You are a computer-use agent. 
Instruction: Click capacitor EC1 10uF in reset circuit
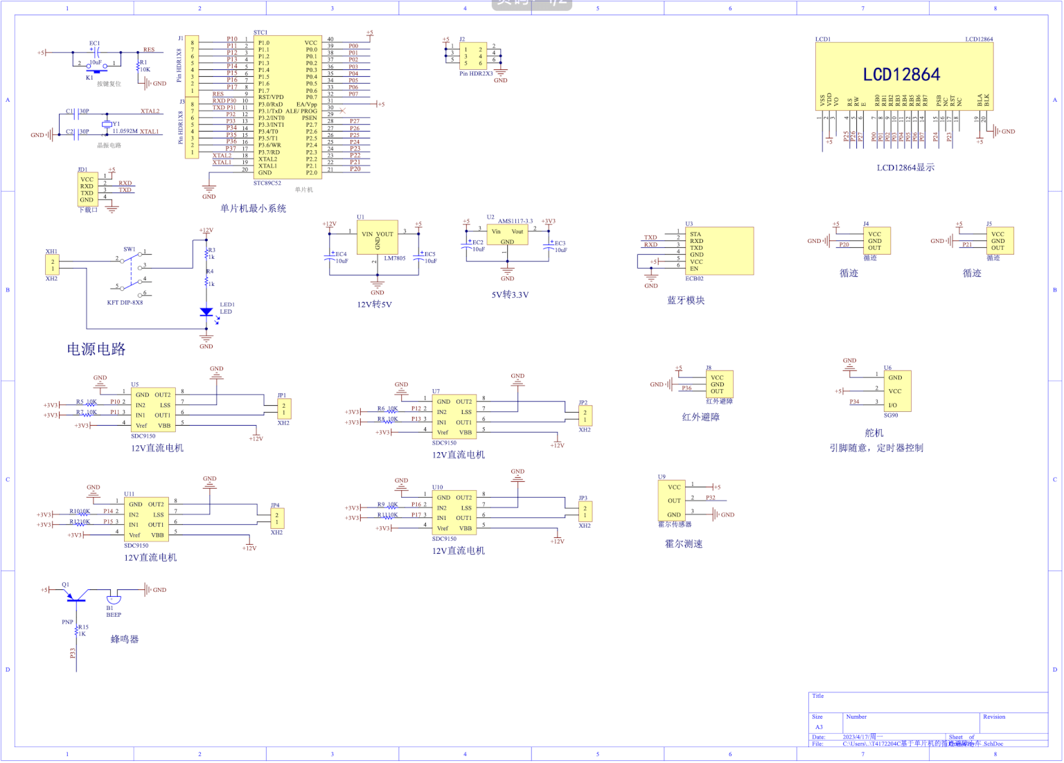pos(97,52)
